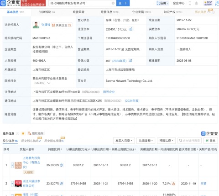Switch to the 历史信息 tab
The width and height of the screenshot is (219, 196).
coord(203,12)
